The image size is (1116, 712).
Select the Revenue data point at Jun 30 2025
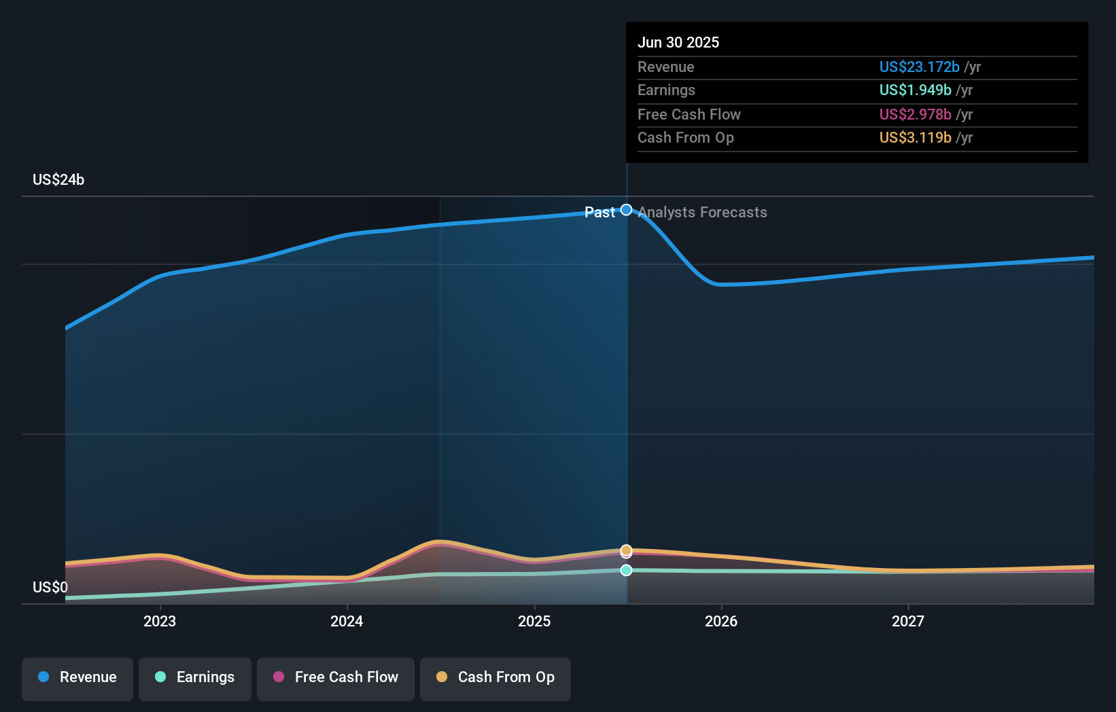627,210
